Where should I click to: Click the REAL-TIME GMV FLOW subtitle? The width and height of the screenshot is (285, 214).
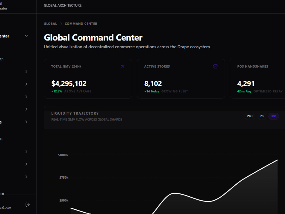click(87, 120)
